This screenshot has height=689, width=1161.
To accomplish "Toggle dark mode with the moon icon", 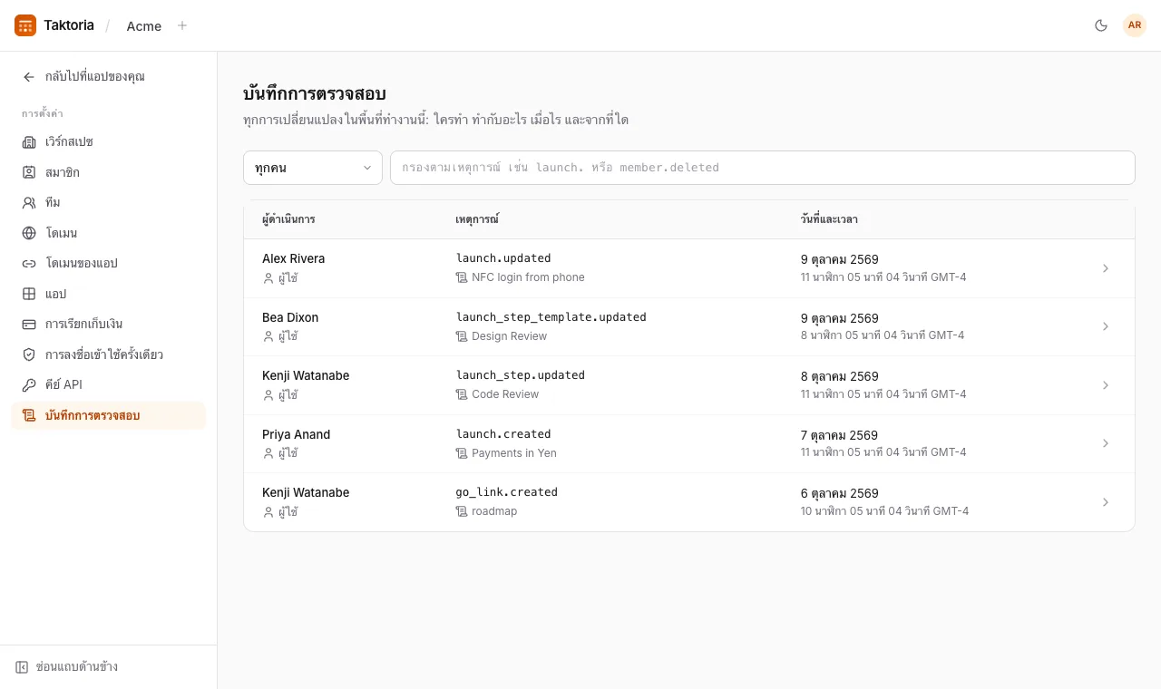I will [1101, 25].
